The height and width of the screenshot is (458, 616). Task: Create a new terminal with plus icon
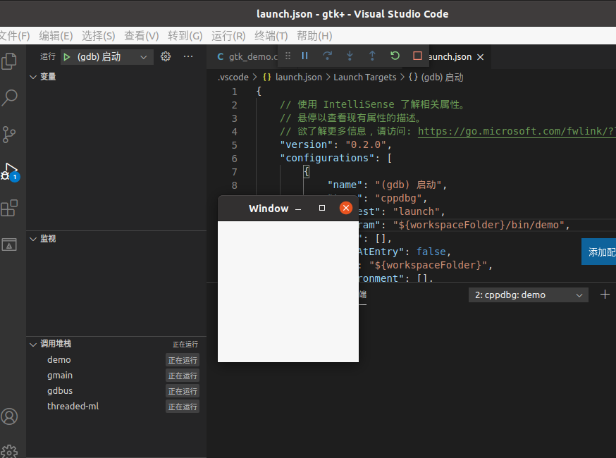605,295
